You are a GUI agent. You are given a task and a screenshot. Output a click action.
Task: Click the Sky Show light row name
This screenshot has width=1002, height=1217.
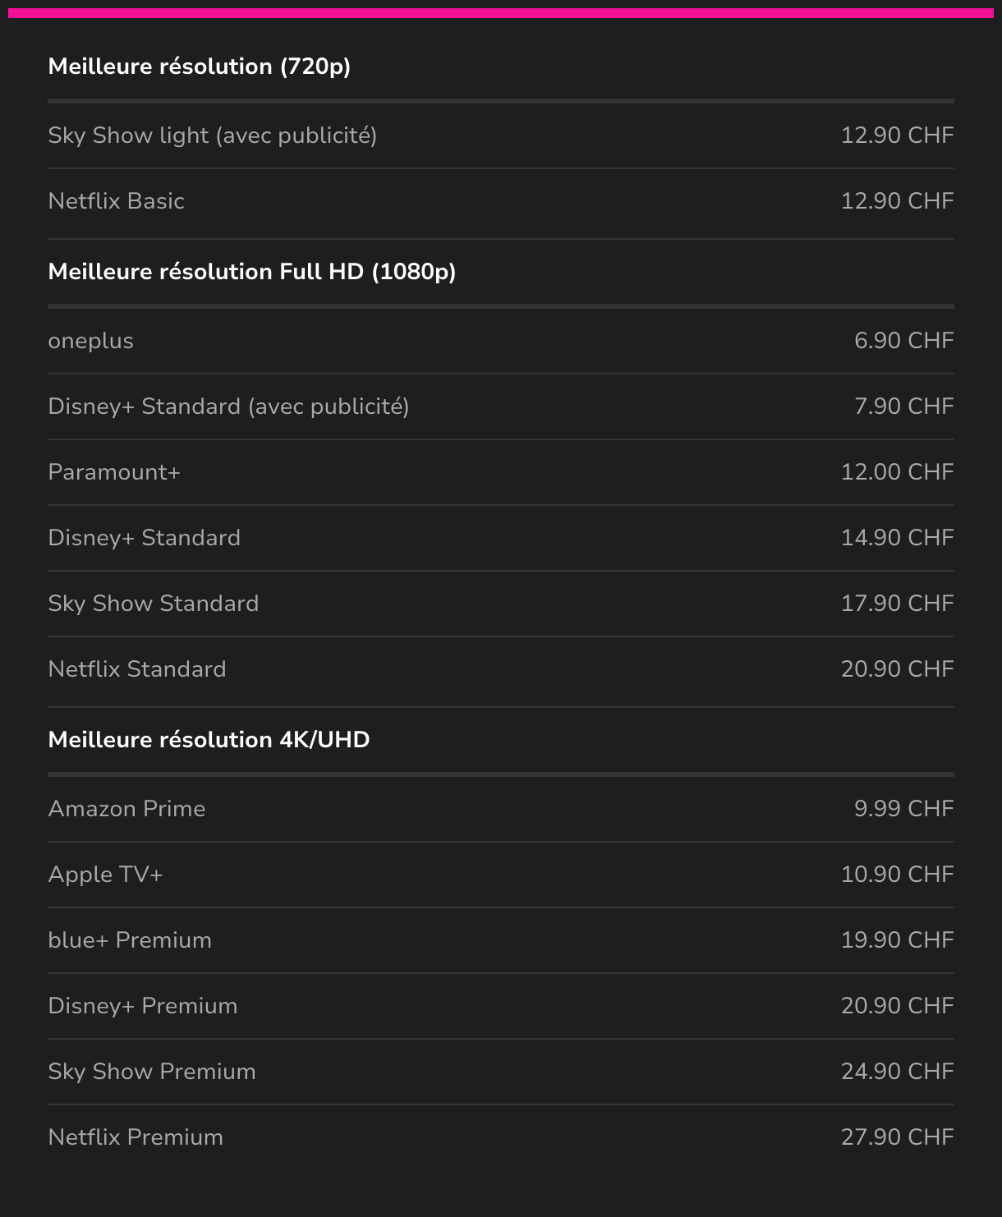click(x=212, y=135)
